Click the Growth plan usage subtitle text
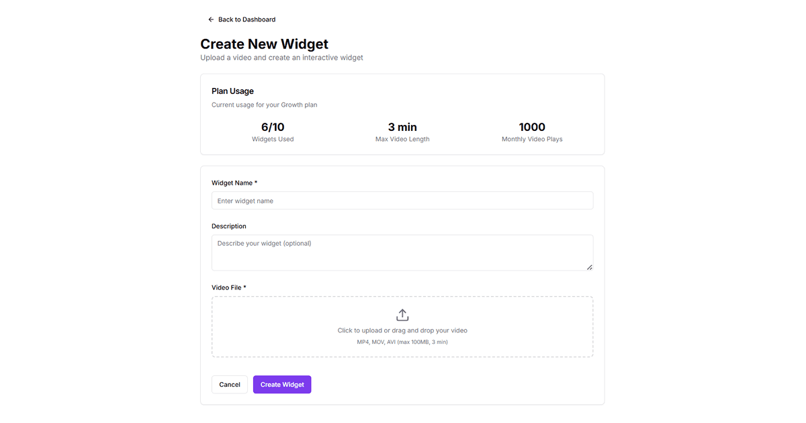806x423 pixels. (264, 105)
